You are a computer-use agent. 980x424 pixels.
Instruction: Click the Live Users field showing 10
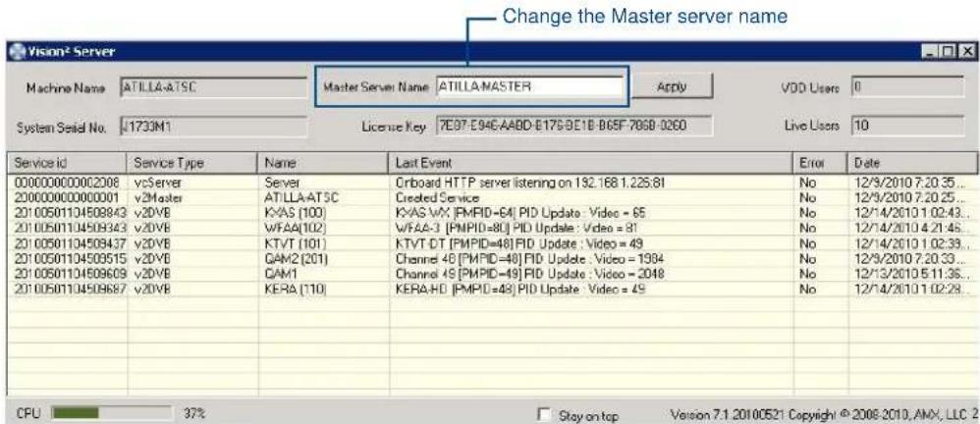tap(907, 127)
